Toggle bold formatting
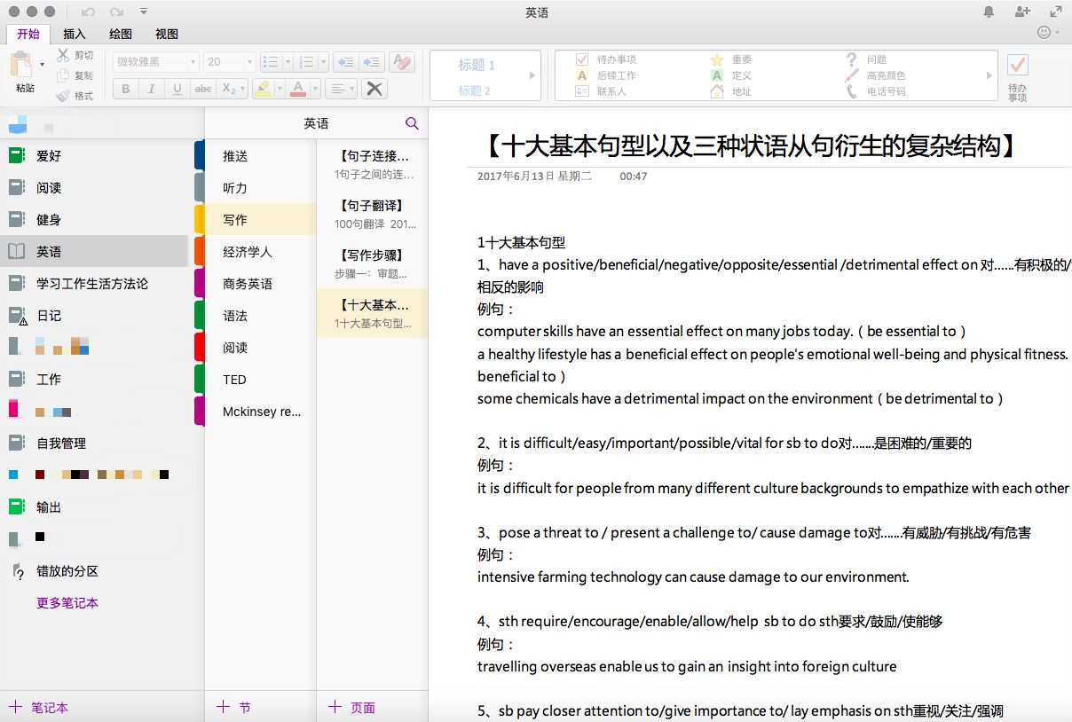The image size is (1072, 722). (x=126, y=89)
